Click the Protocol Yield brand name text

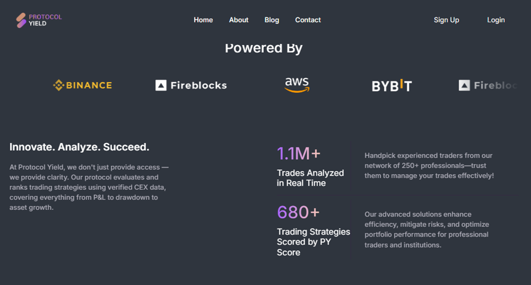(x=45, y=20)
